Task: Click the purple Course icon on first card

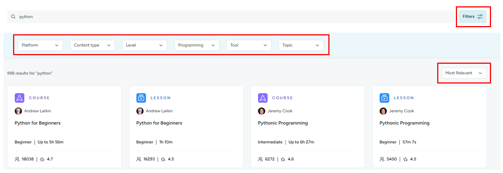Action: pos(19,98)
